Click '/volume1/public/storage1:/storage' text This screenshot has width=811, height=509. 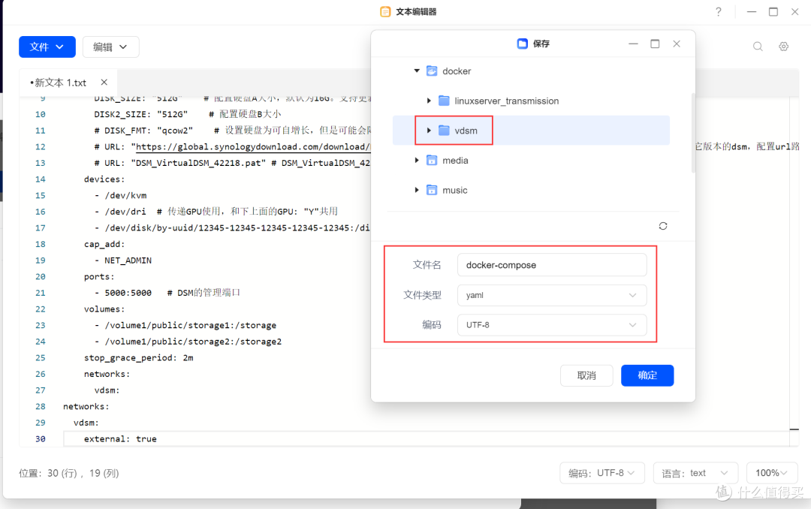click(x=190, y=325)
